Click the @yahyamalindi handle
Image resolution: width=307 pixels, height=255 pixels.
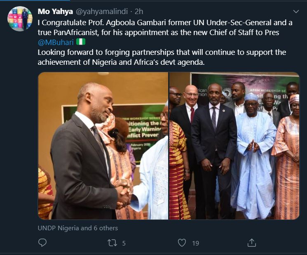(103, 11)
